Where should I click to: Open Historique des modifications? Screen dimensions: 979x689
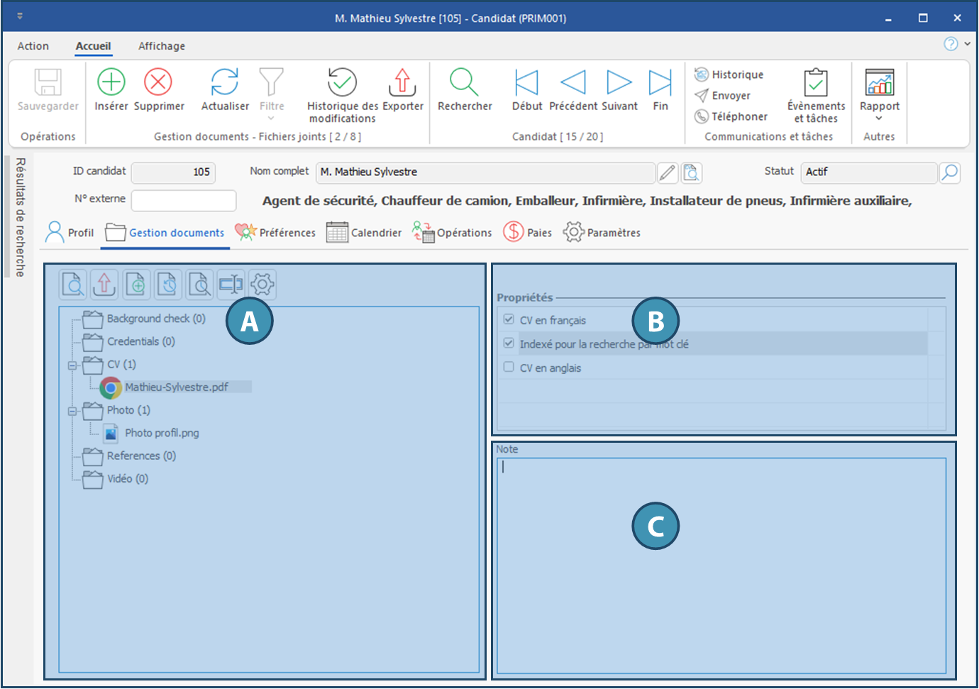(x=342, y=83)
